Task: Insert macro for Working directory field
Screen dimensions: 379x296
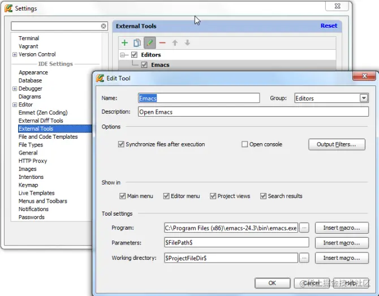Action: [342, 258]
